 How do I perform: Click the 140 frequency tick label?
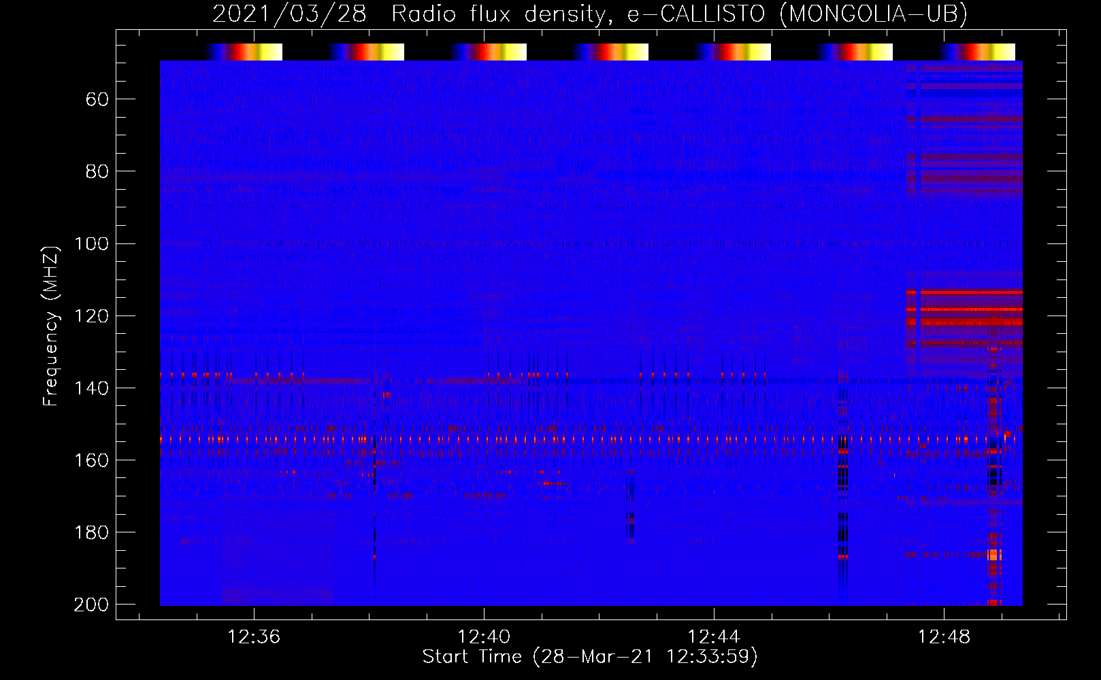(x=92, y=388)
